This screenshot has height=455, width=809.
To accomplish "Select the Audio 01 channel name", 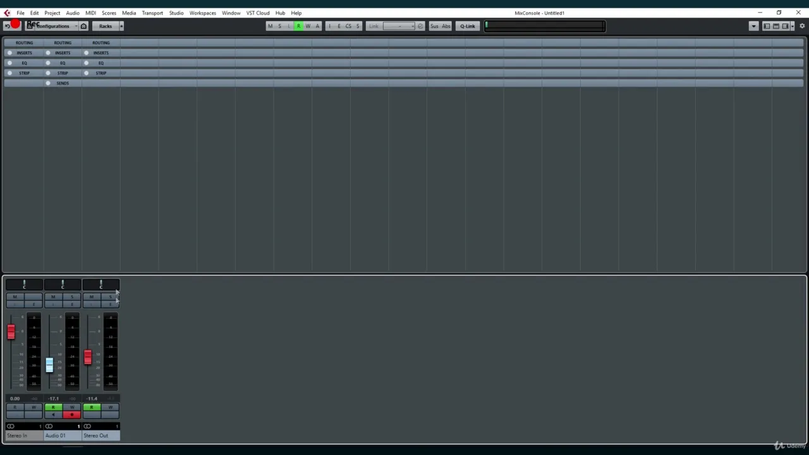I will tap(62, 435).
